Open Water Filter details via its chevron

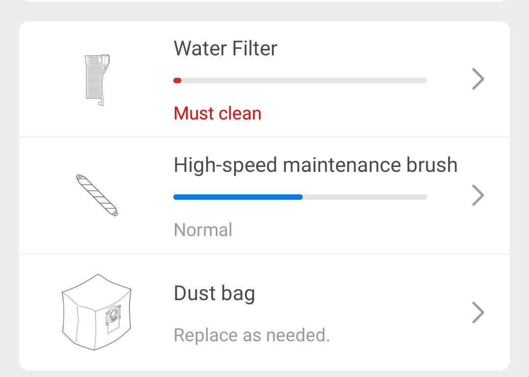tap(478, 79)
